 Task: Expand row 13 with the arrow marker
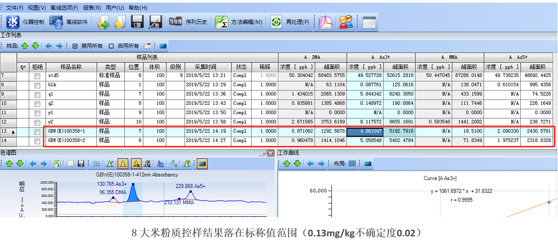point(13,132)
